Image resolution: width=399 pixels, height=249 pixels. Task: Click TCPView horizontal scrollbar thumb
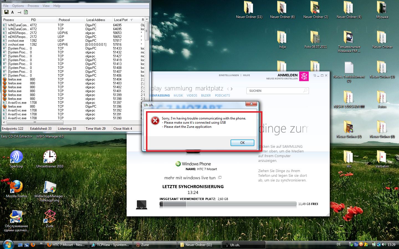pyautogui.click(x=35, y=122)
